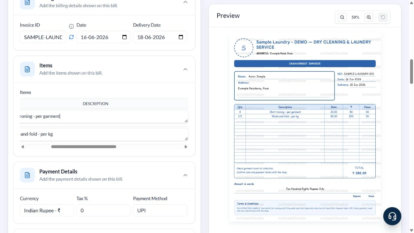Open the Payment Method dropdown
This screenshot has width=414, height=233.
(160, 210)
